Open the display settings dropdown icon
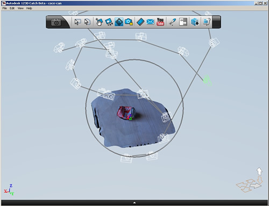Screen dimensions: 269x206 pos(207,22)
